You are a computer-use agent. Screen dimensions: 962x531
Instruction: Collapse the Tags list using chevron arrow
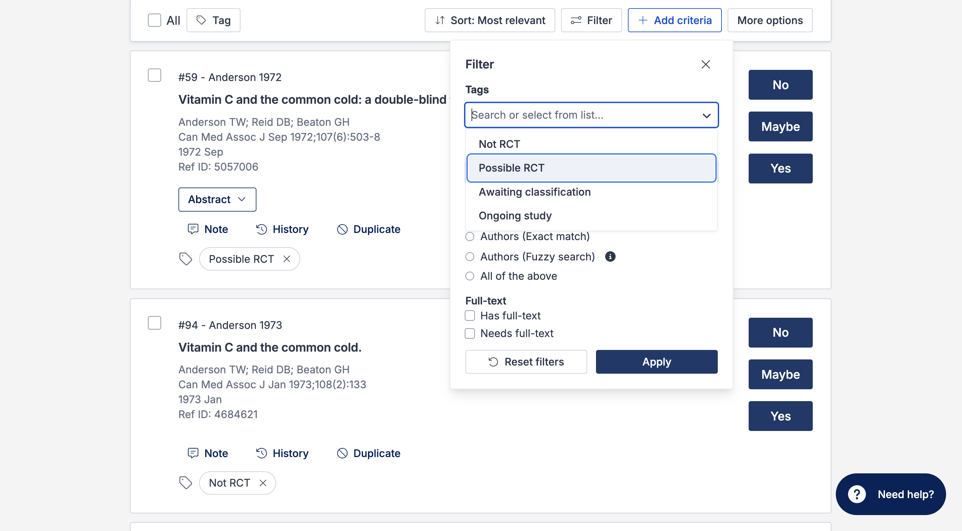coord(706,115)
